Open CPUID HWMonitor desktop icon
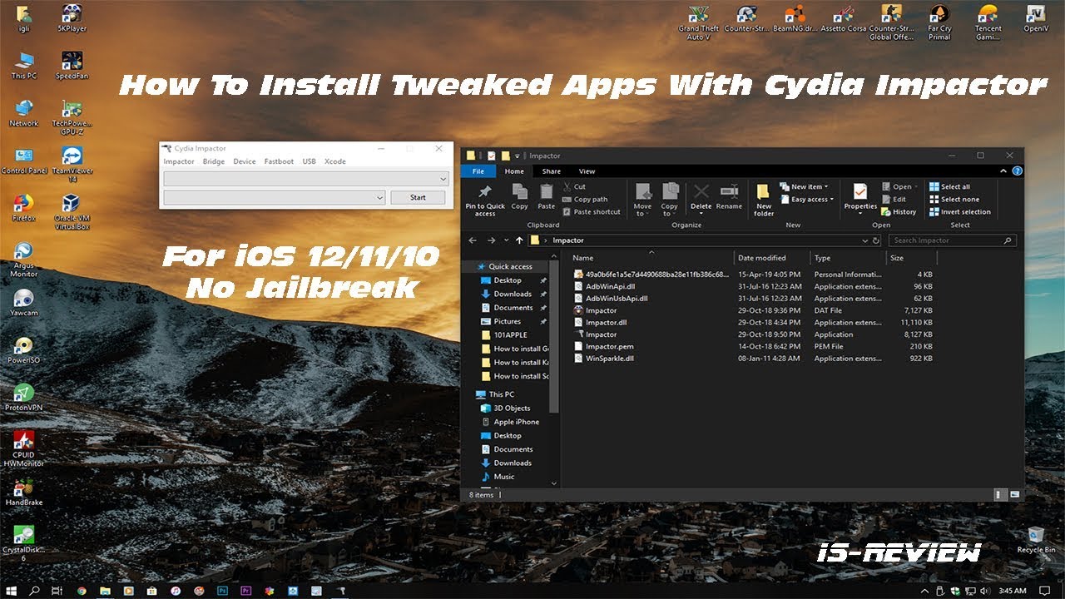The width and height of the screenshot is (1065, 599). tap(23, 448)
